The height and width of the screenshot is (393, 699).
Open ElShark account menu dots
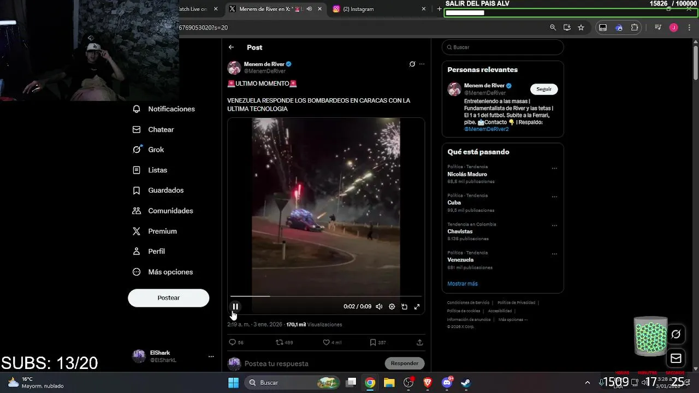click(211, 356)
